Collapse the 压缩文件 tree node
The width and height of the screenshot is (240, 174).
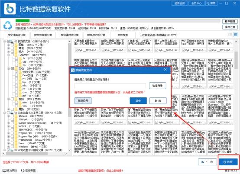coord(9,55)
